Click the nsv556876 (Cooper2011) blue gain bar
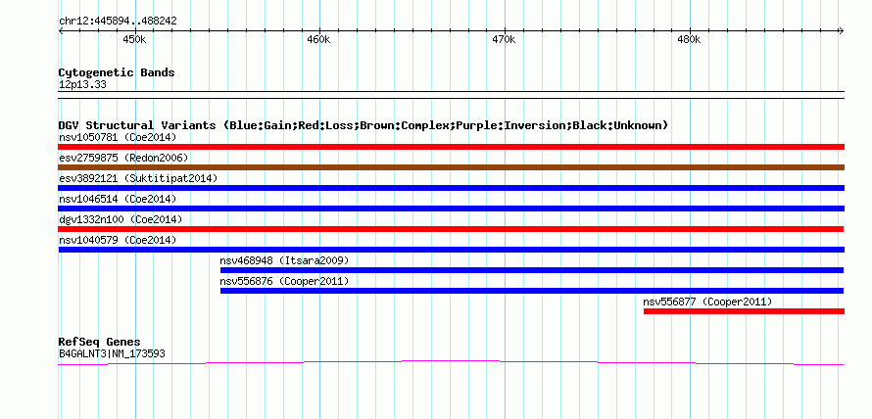Screen dimensions: 872x419 (x=532, y=291)
